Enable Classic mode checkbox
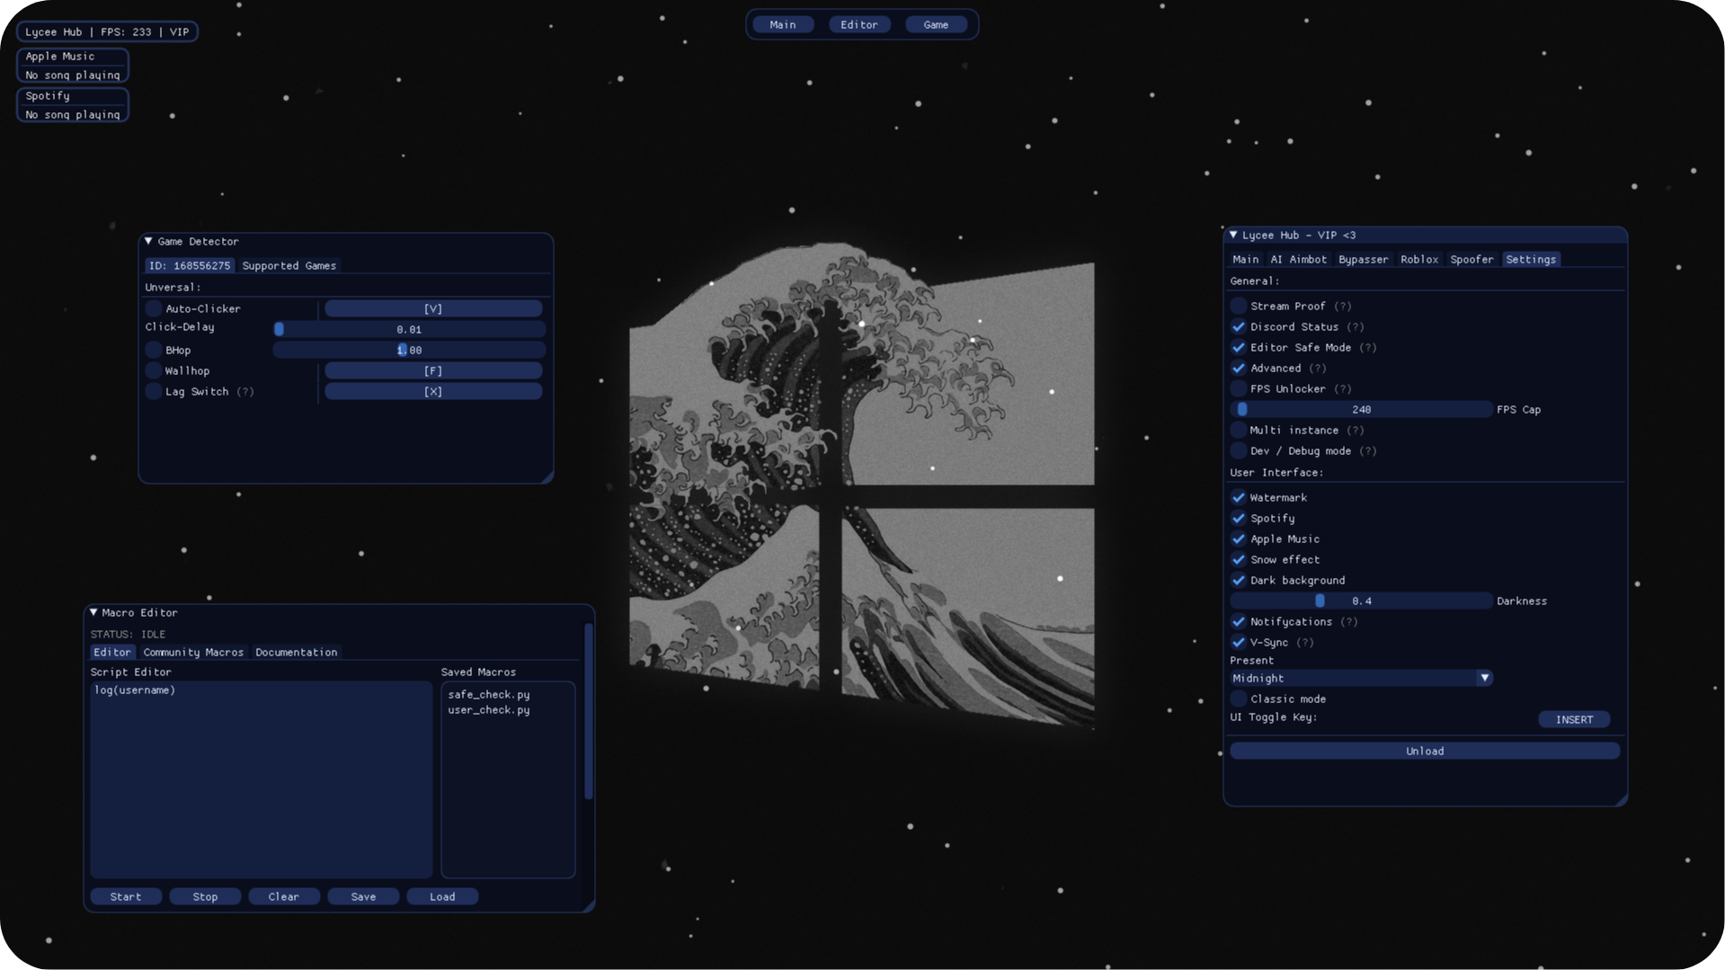This screenshot has width=1725, height=970. 1239,699
